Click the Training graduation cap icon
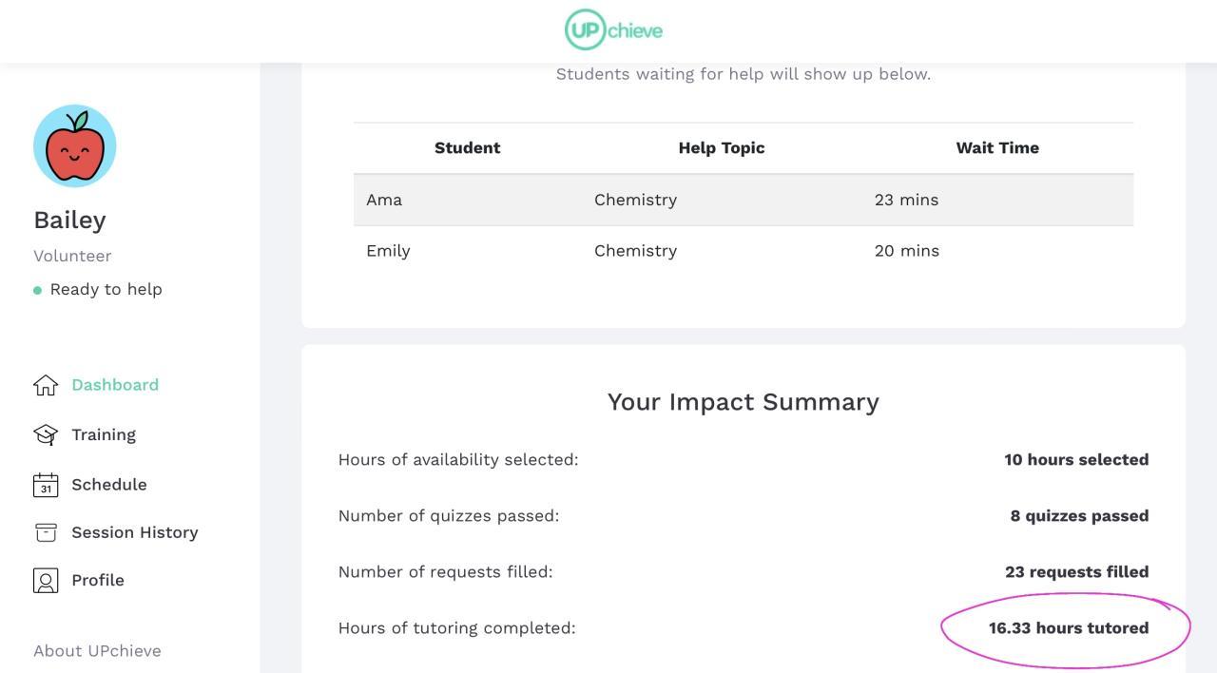The height and width of the screenshot is (673, 1217). coord(46,434)
